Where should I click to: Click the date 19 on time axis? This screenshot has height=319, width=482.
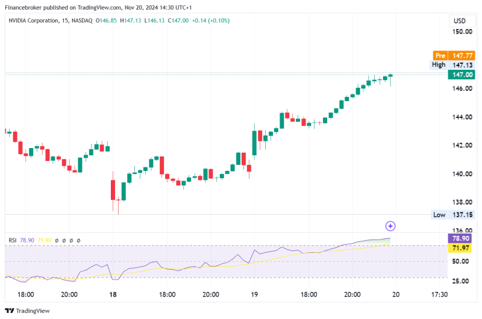point(254,294)
